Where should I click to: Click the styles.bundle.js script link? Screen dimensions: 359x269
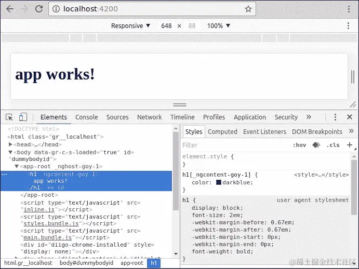[51, 223]
